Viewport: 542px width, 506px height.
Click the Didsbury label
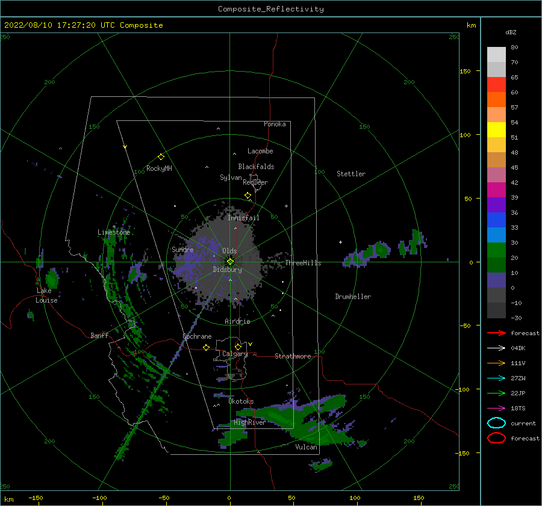click(228, 270)
